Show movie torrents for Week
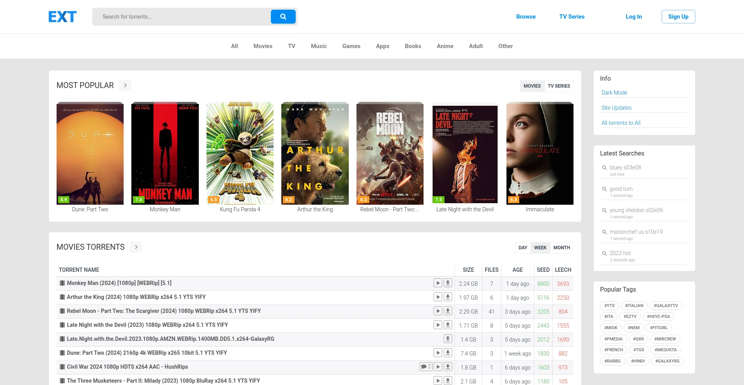The height and width of the screenshot is (385, 744). (540, 248)
